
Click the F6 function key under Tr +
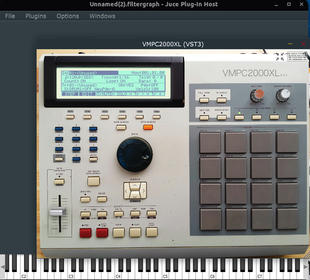(x=156, y=117)
